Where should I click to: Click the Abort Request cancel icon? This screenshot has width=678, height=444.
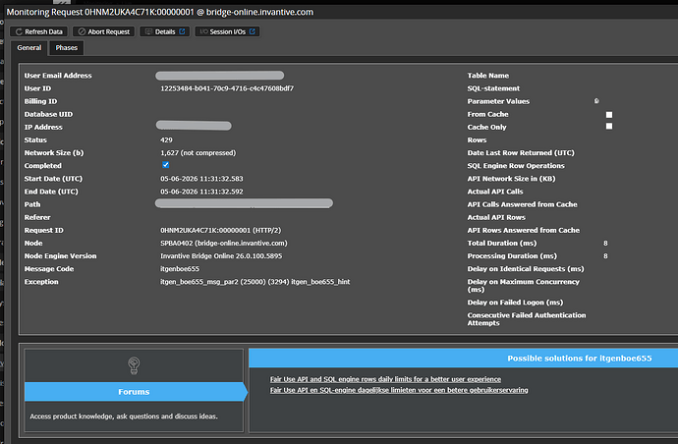82,31
